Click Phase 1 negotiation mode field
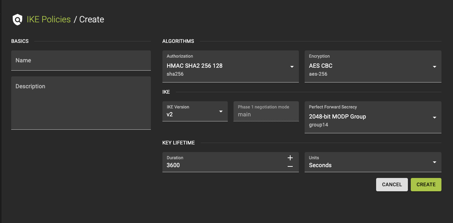 (266, 111)
